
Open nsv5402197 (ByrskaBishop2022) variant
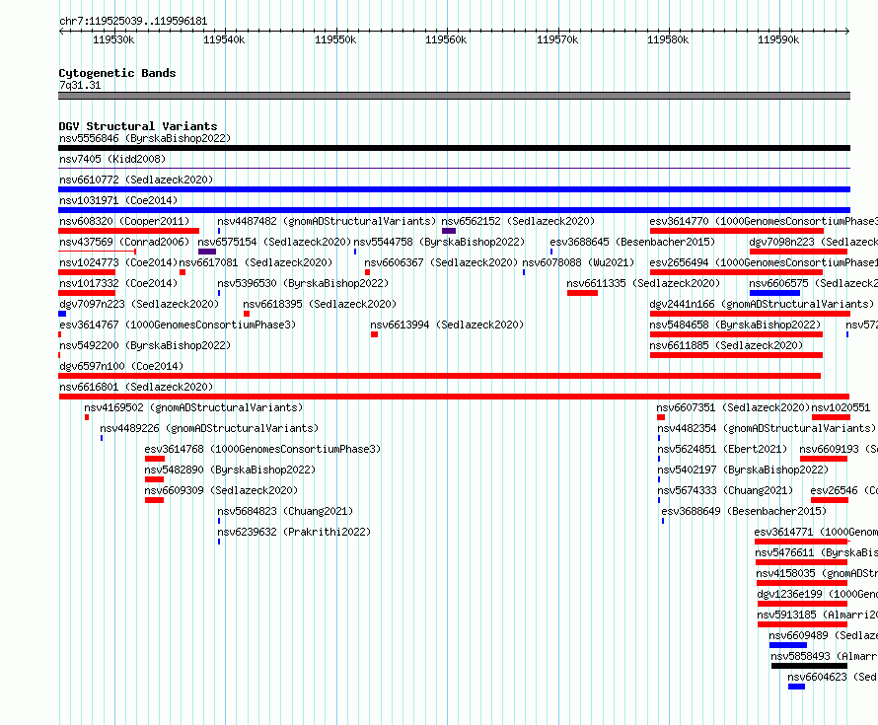pyautogui.click(x=743, y=470)
